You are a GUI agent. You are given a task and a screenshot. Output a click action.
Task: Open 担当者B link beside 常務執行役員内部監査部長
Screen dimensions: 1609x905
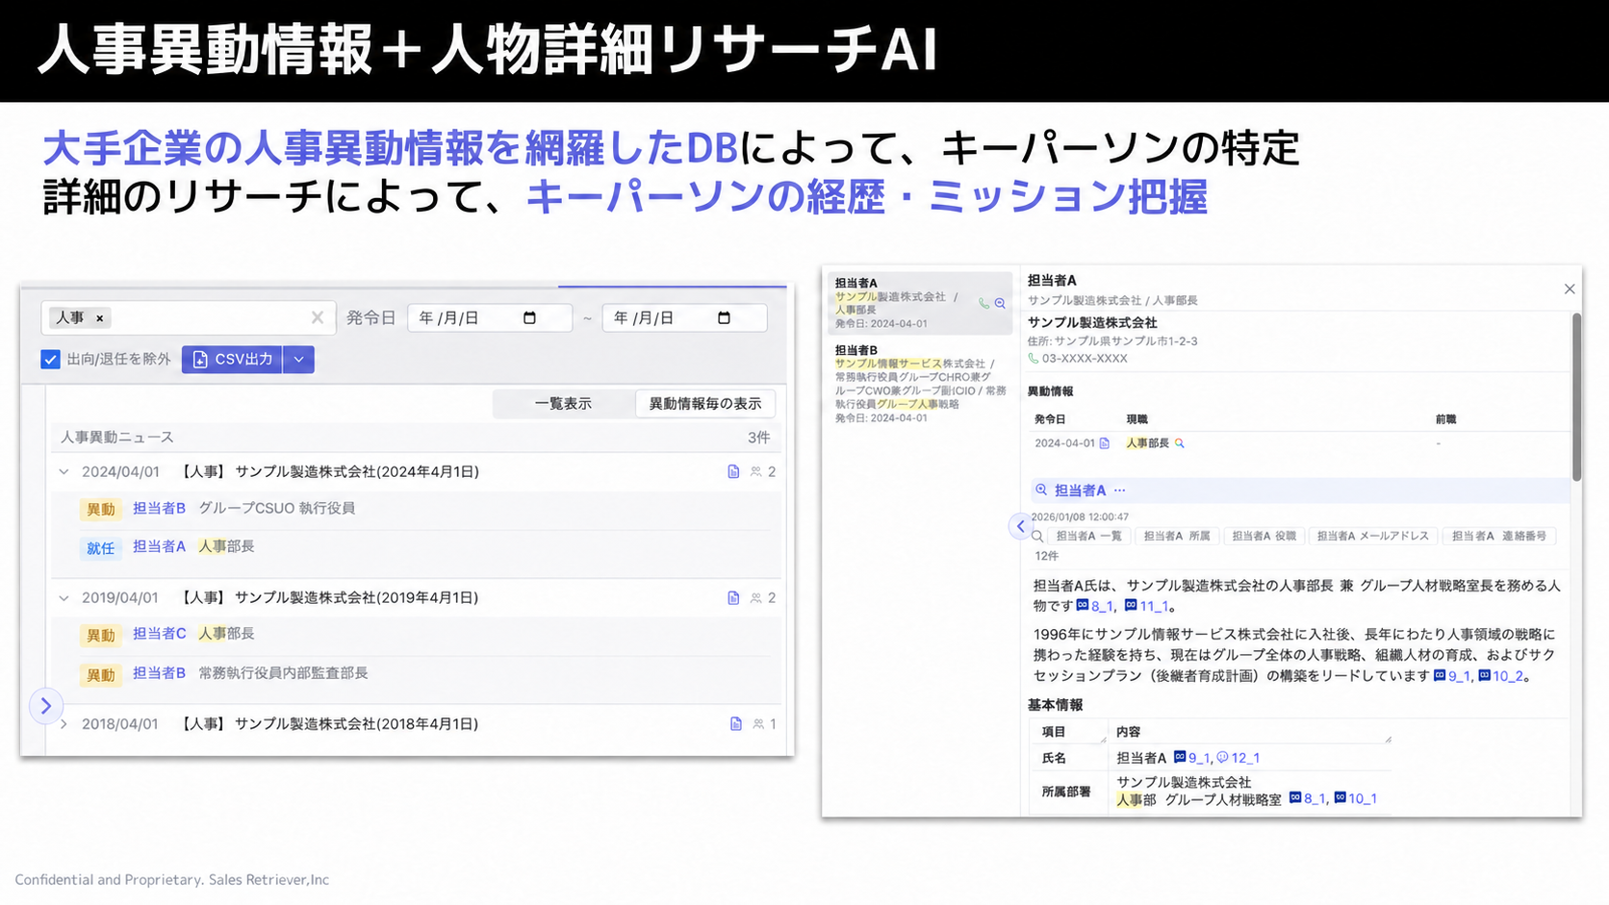159,673
